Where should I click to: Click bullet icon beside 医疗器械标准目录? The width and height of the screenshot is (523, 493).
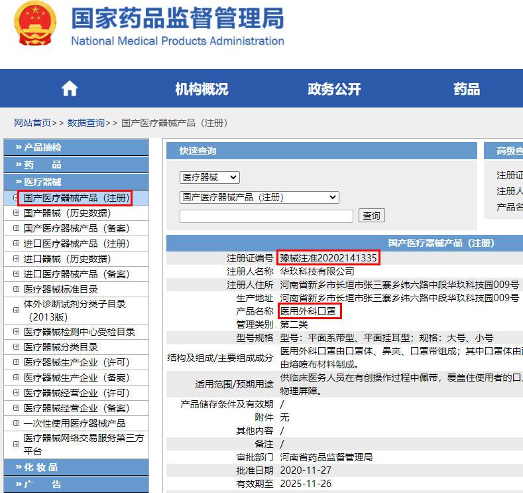pyautogui.click(x=16, y=289)
